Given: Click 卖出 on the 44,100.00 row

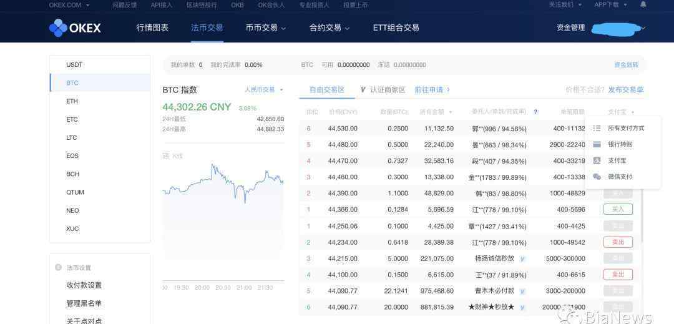Looking at the screenshot, I should point(618,274).
